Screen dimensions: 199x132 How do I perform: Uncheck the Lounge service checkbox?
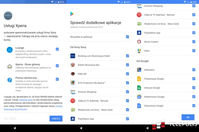(x=57, y=49)
